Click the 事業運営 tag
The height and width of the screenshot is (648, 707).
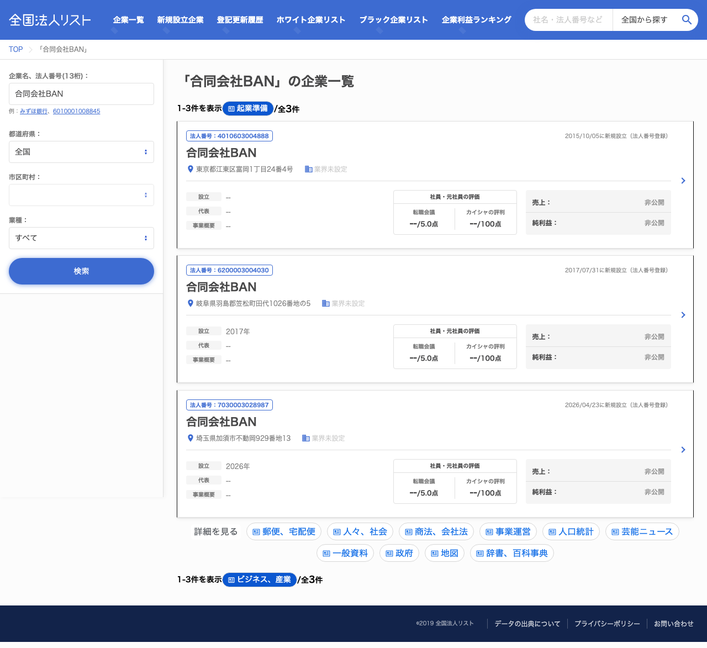[x=508, y=531]
